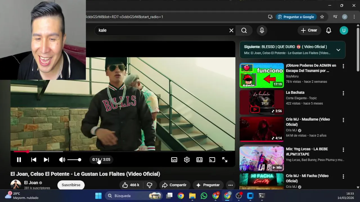Open the Mix: Yng Lvcas - LA BEBE title
The width and height of the screenshot is (360, 202).
[x=307, y=151]
